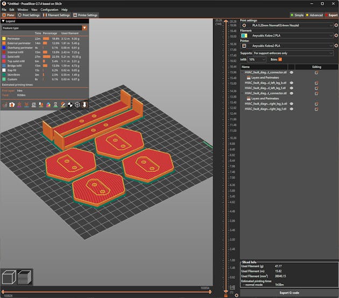
Task: Switch to sliced layers preview icon
Action: (x=24, y=277)
